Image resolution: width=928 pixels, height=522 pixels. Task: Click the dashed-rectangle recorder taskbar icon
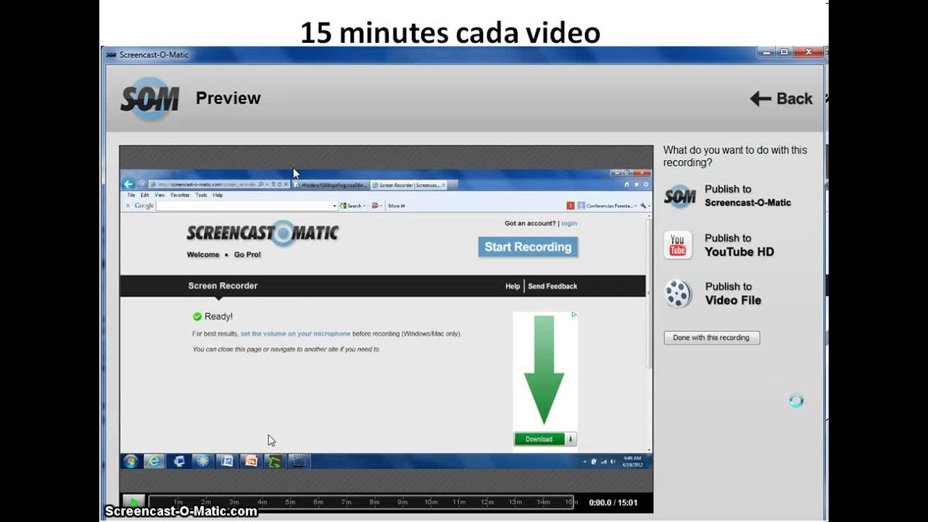[x=299, y=461]
